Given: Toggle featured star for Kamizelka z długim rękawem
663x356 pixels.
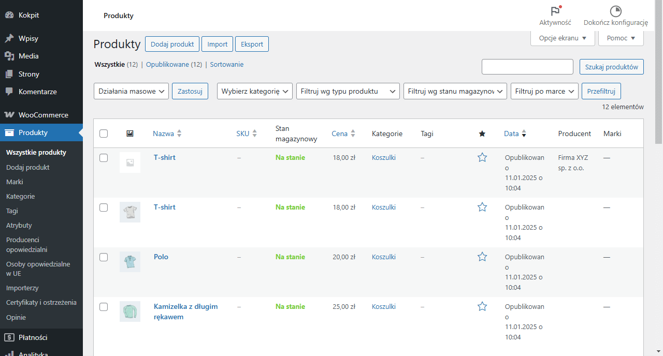Looking at the screenshot, I should coord(482,306).
